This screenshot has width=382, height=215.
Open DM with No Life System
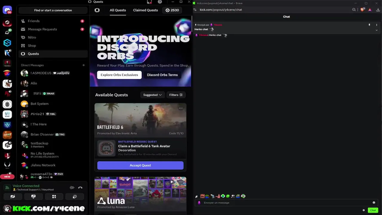click(53, 155)
